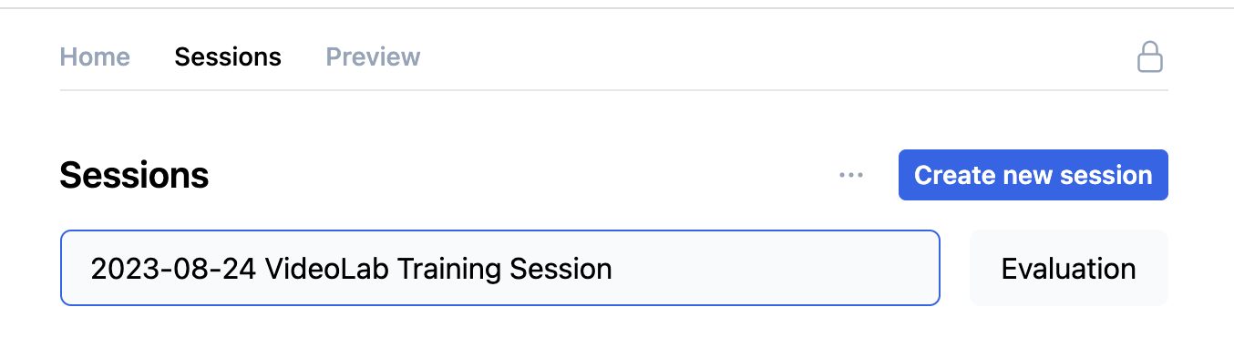Open the Preview tab

373,56
